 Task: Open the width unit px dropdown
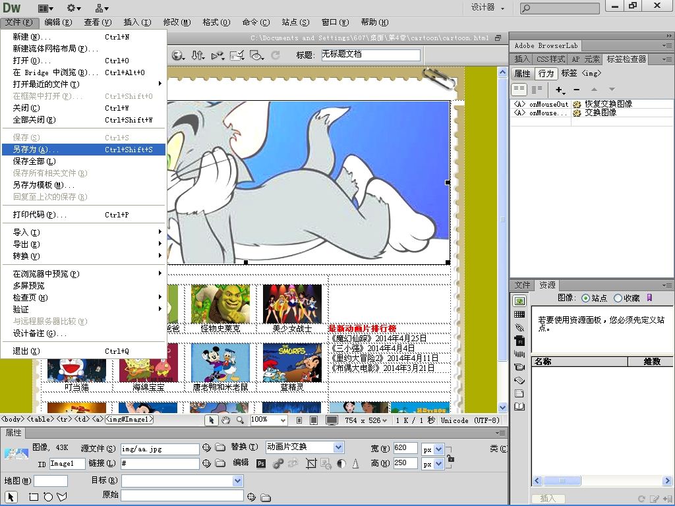pyautogui.click(x=438, y=449)
